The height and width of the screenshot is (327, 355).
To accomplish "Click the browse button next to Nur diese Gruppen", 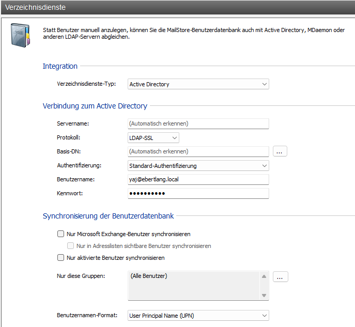I will (280, 277).
